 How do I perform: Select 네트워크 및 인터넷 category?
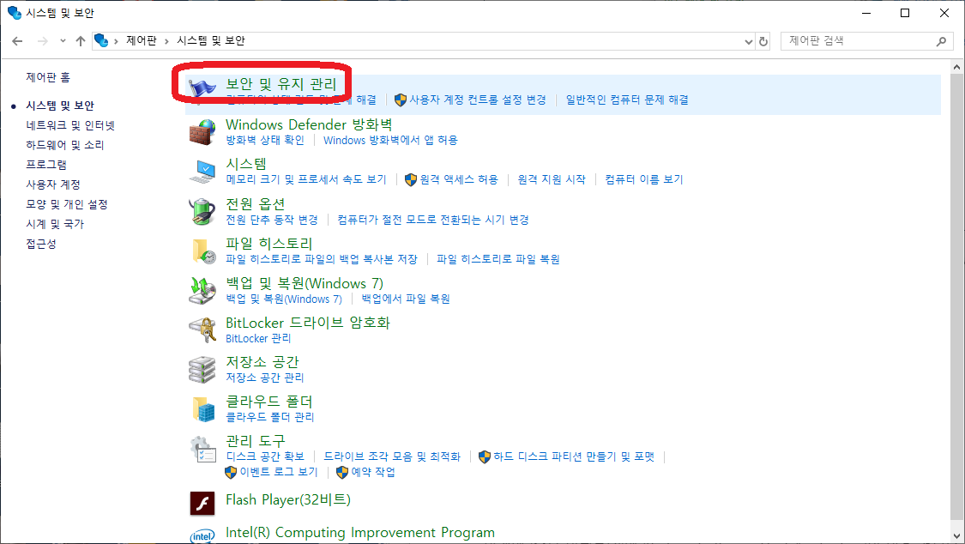[70, 125]
